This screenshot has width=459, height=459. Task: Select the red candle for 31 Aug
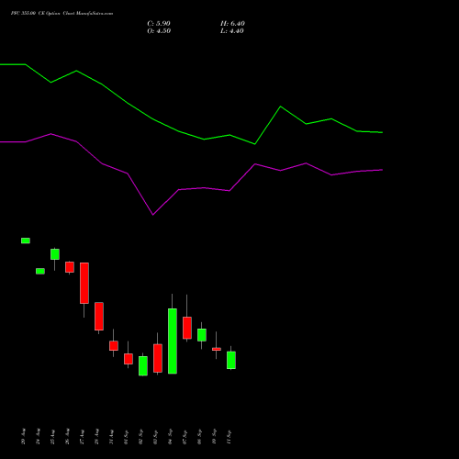[114, 346]
